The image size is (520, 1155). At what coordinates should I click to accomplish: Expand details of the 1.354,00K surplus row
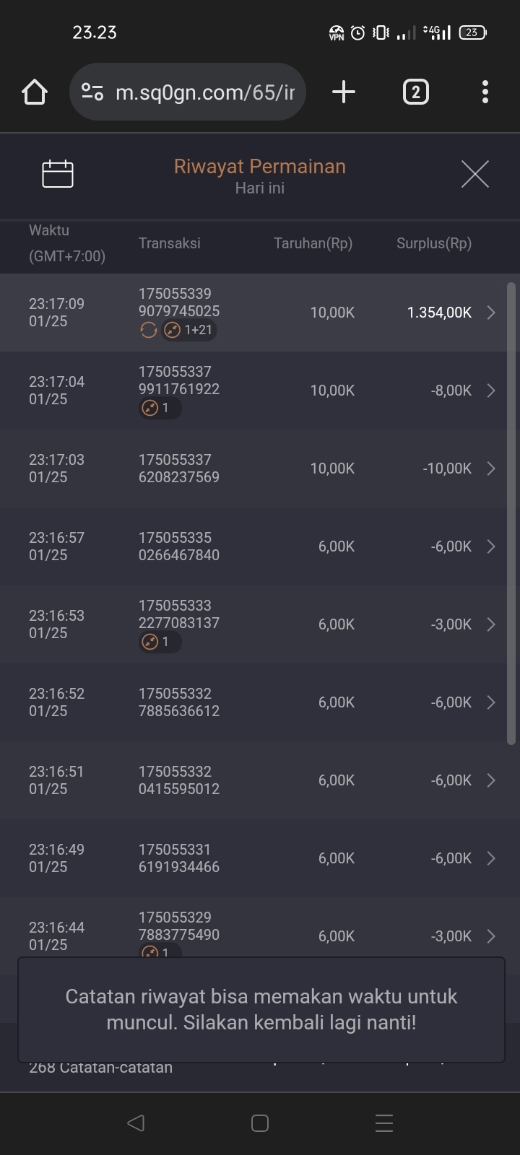click(x=491, y=313)
